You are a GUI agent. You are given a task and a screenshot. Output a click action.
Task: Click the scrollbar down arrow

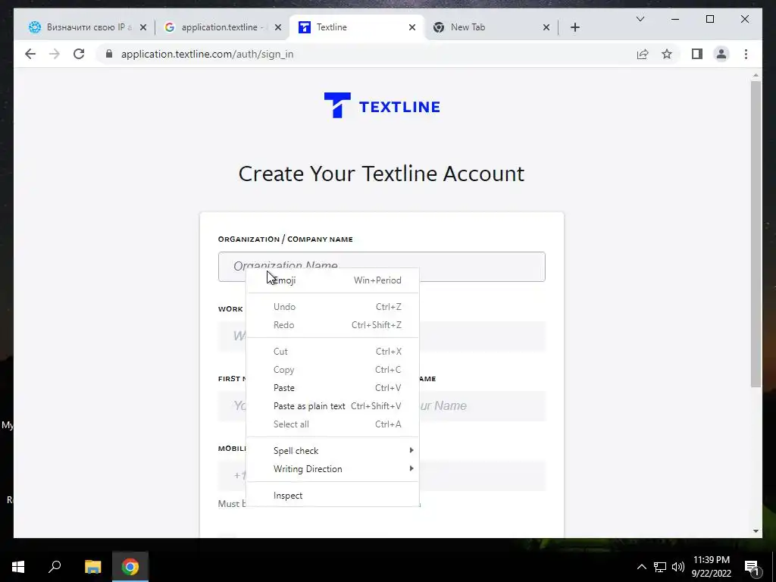click(x=756, y=531)
